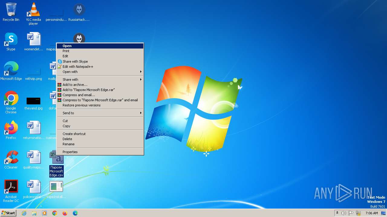Launch Chrome from the taskbar
This screenshot has height=217, width=387.
55,213
